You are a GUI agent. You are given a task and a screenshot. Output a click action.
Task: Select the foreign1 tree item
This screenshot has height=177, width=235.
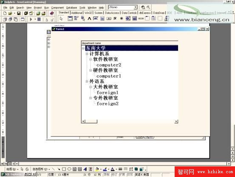coord(108,93)
